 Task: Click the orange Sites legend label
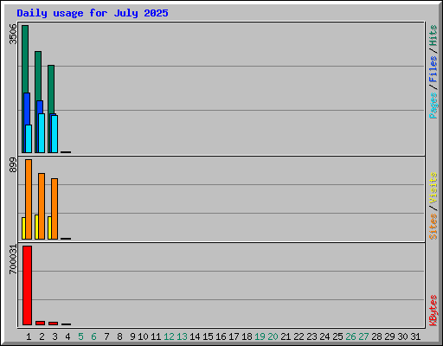433,227
